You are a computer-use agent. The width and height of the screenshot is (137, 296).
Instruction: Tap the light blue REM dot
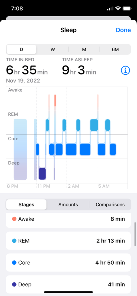click(14, 241)
